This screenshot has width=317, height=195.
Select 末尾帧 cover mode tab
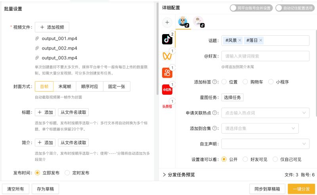(x=65, y=86)
